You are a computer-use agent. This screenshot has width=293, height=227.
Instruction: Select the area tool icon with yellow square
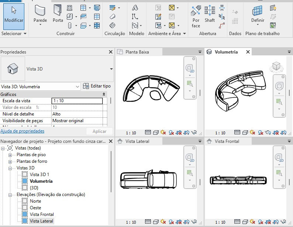pos(172,8)
